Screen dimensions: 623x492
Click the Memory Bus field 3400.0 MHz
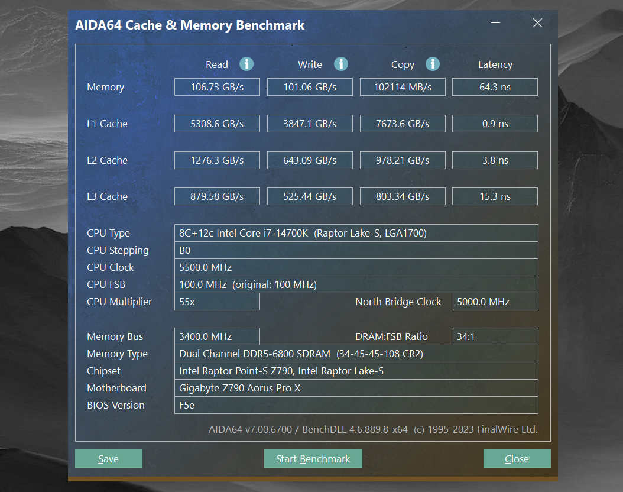click(x=217, y=336)
